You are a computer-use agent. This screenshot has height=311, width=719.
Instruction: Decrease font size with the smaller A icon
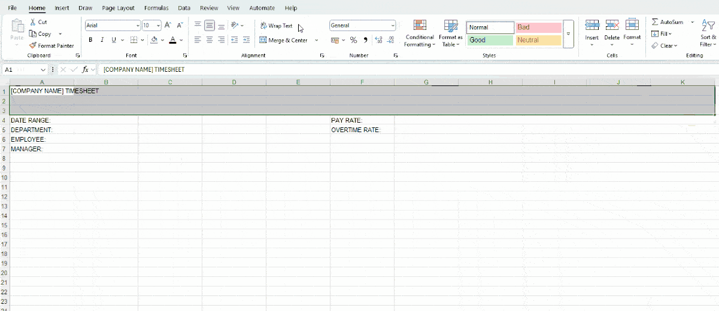180,25
